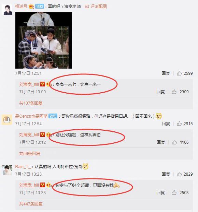Image resolution: width=198 pixels, height=212 pixels.
Task: Expand 共137条回复 replies
Action: tap(31, 103)
